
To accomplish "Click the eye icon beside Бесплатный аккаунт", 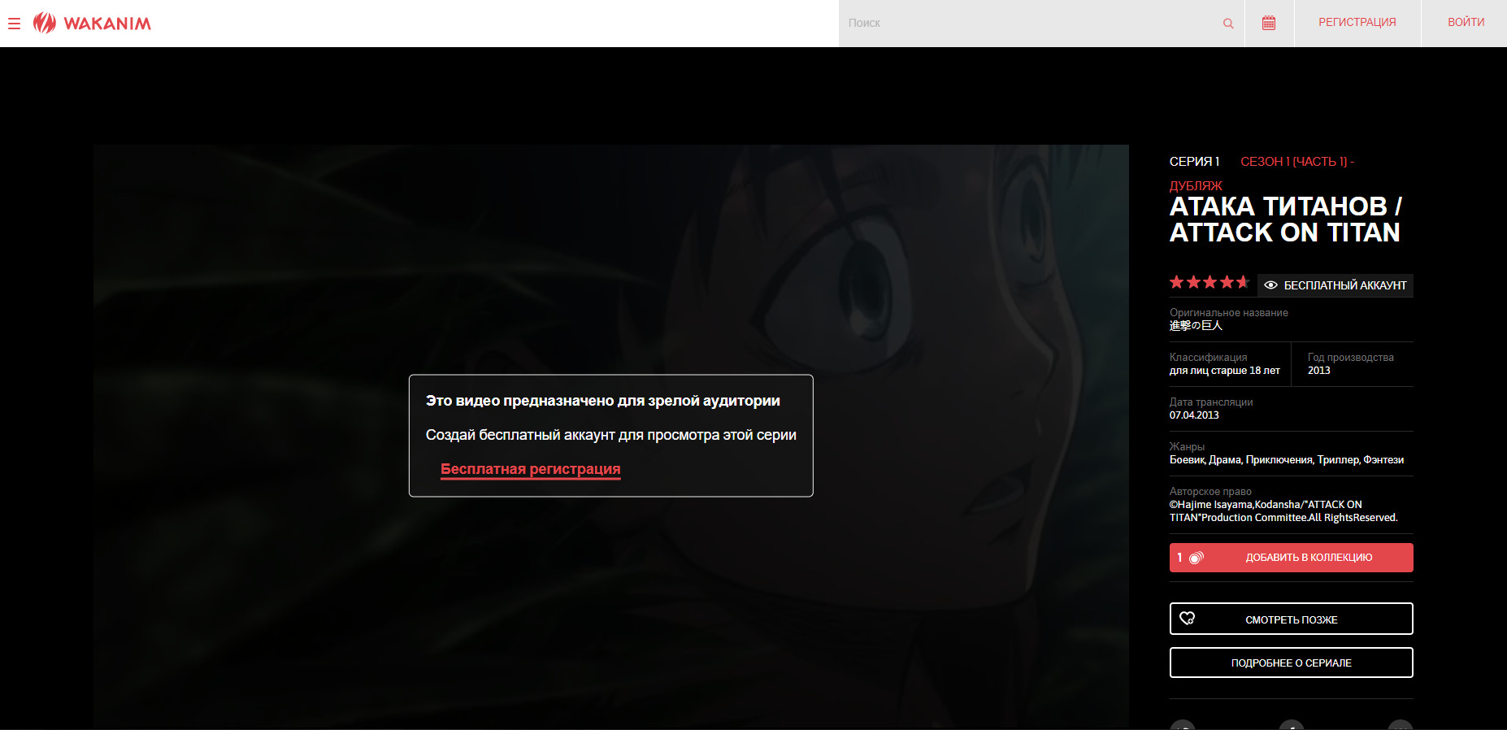I will 1270,285.
